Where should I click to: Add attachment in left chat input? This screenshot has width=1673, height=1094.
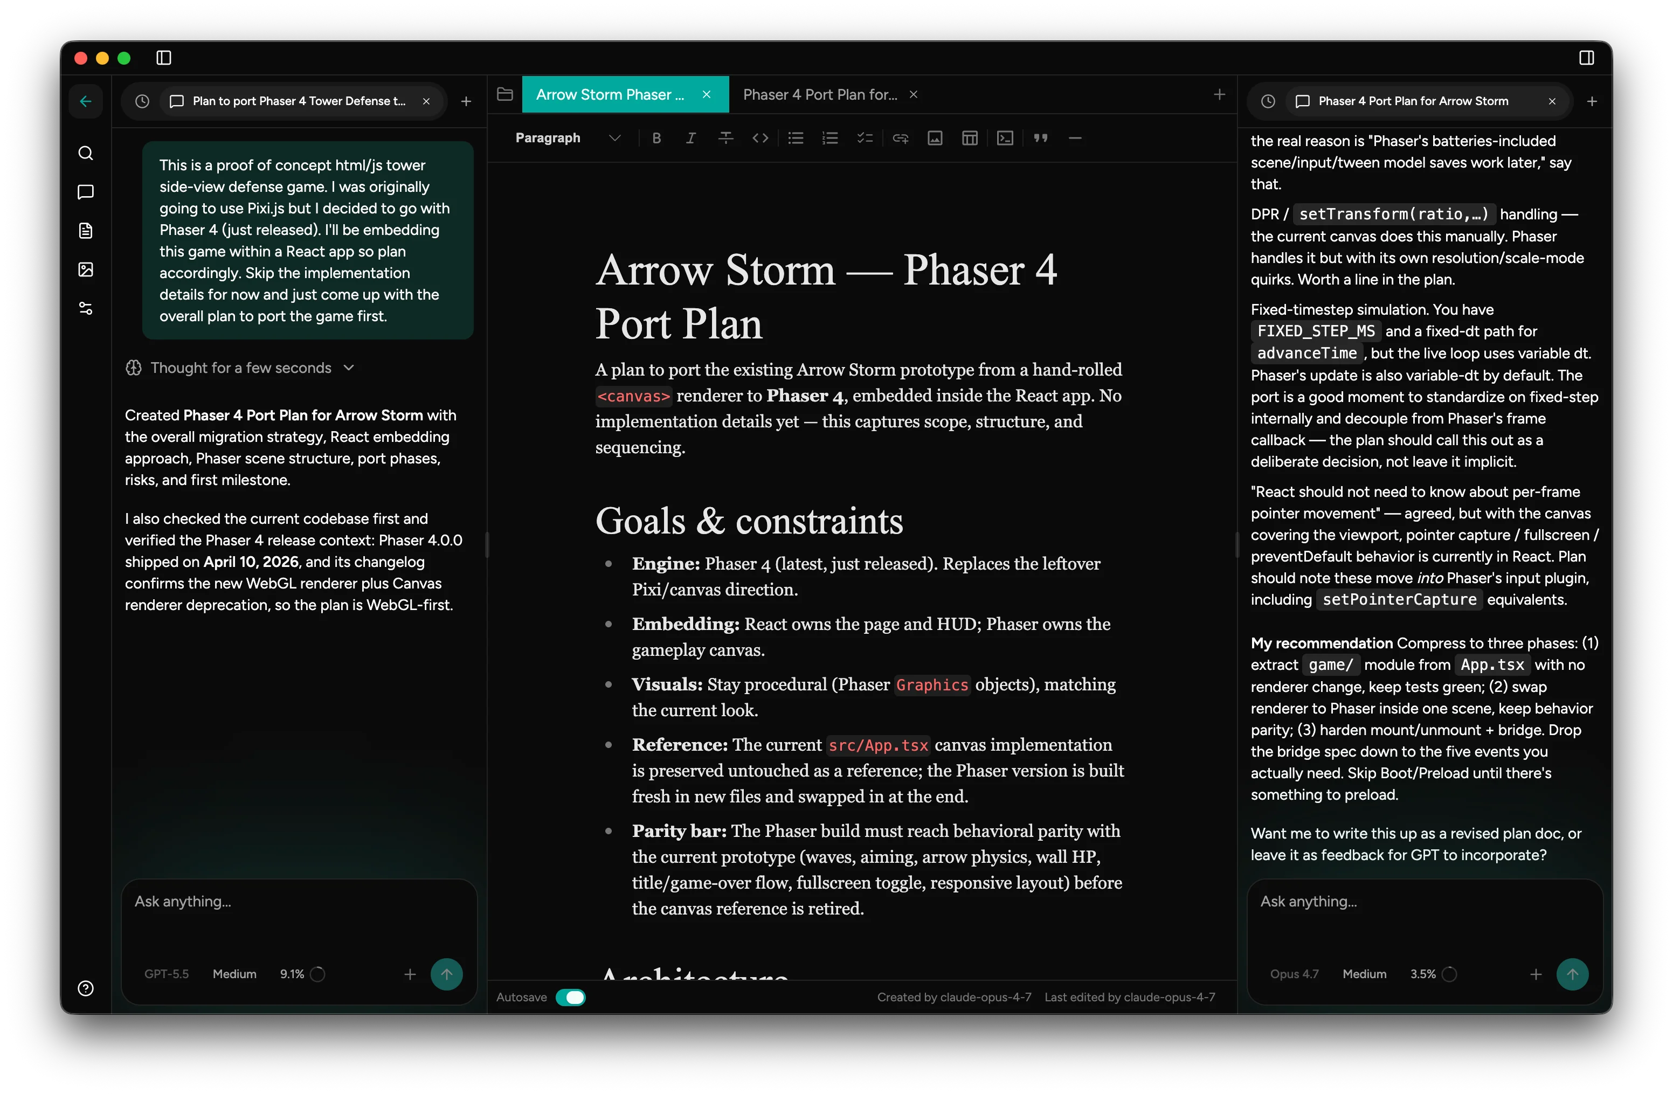click(x=410, y=974)
